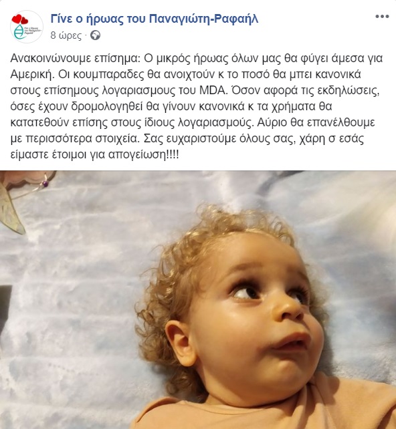
Task: Click the word 'MDA' in the post text
Action: [x=213, y=91]
